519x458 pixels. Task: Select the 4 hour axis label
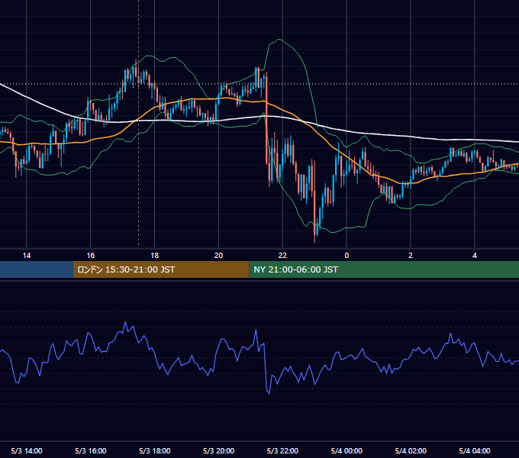pos(475,256)
